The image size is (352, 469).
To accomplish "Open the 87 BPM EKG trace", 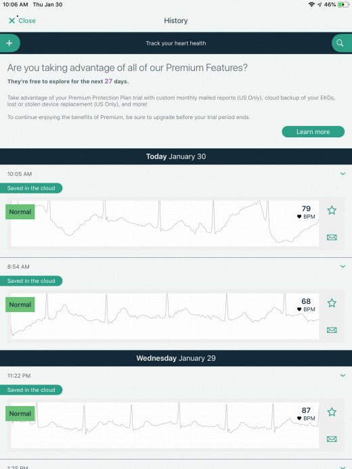I will (164, 425).
